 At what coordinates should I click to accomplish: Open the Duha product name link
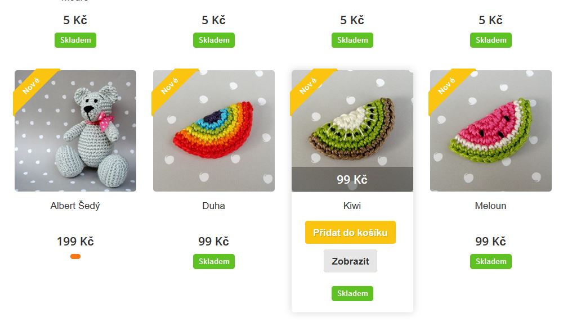tap(213, 206)
